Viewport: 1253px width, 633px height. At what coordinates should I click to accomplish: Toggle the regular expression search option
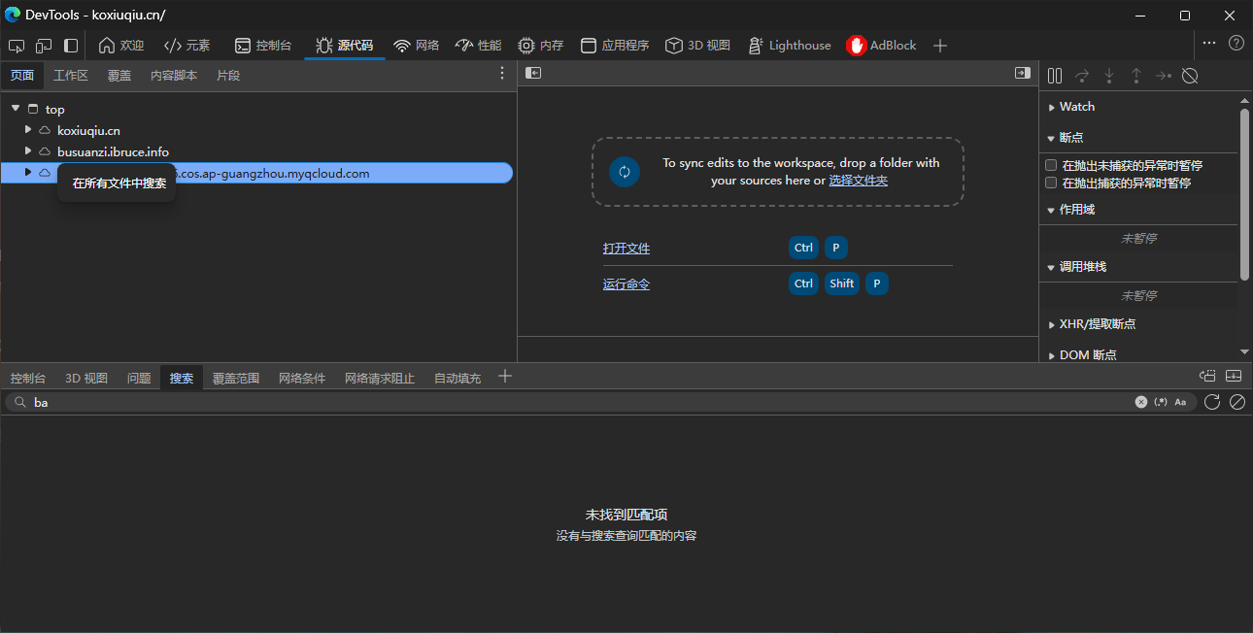[x=1161, y=402]
